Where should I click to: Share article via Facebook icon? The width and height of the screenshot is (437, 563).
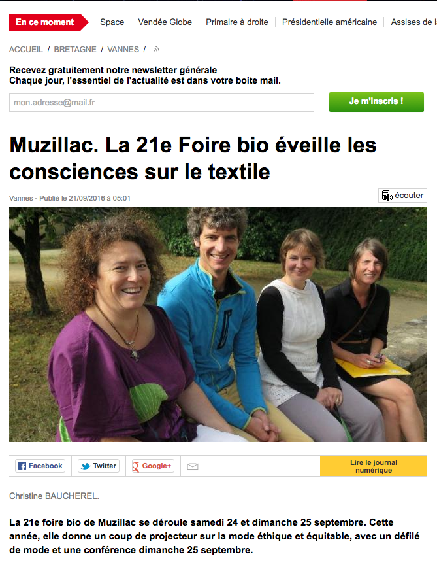(x=22, y=466)
